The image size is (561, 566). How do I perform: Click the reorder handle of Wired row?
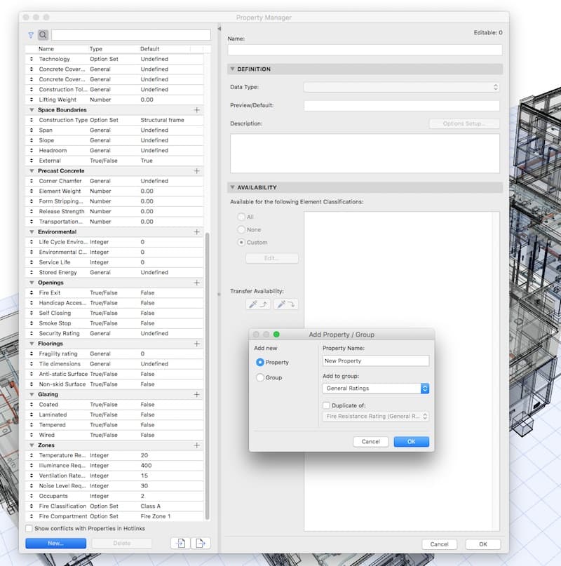tap(32, 435)
